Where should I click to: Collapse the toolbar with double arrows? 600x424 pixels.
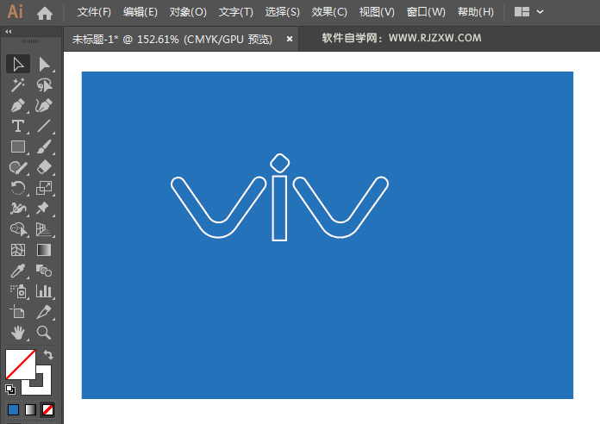click(x=9, y=31)
